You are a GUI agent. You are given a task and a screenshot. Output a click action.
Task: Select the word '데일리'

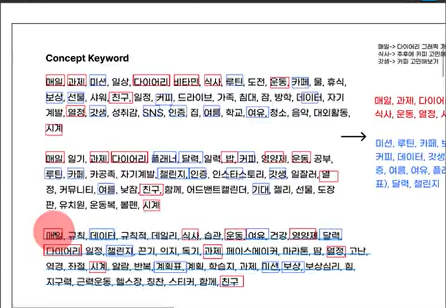tap(164, 235)
